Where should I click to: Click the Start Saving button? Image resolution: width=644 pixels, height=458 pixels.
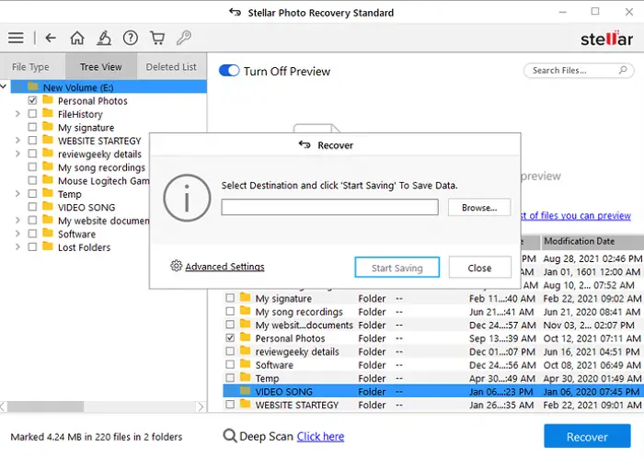[397, 268]
